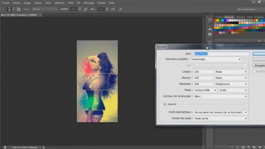Enable airbrush mode icon after Flux
Viewport: 265px width, 149px height.
[x=113, y=9]
